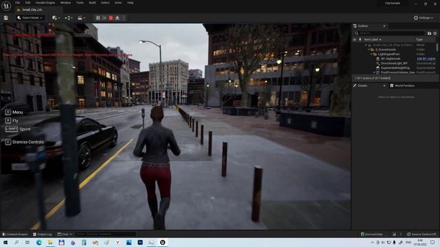This screenshot has width=440, height=247.
Task: Select the Outliner panel tab
Action: [363, 26]
